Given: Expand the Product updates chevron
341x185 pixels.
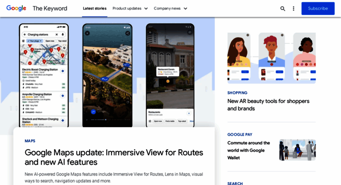Looking at the screenshot, I should click(x=146, y=9).
